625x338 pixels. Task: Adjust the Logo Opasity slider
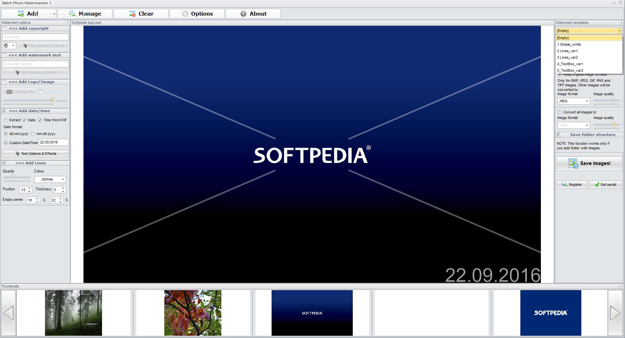(x=52, y=100)
